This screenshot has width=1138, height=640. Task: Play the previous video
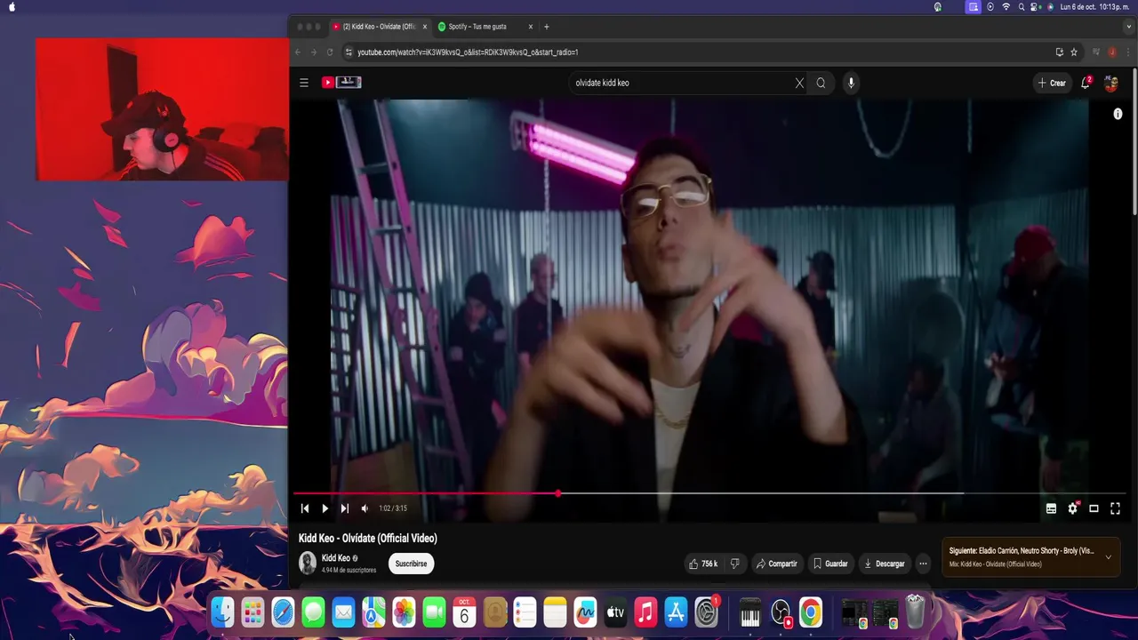point(304,508)
